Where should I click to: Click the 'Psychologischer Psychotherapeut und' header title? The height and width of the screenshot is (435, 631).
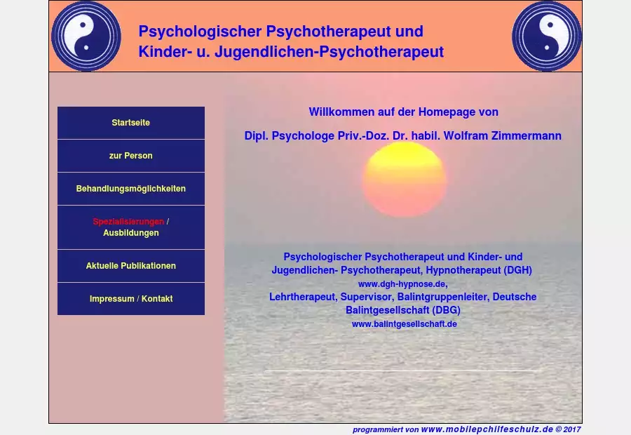(280, 32)
